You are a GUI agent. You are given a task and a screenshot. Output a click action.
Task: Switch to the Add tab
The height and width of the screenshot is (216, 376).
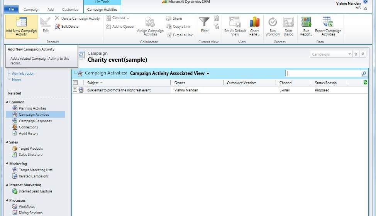tap(51, 10)
